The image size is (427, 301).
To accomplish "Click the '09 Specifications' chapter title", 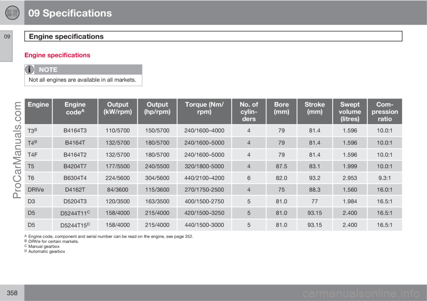I will pos(70,13).
